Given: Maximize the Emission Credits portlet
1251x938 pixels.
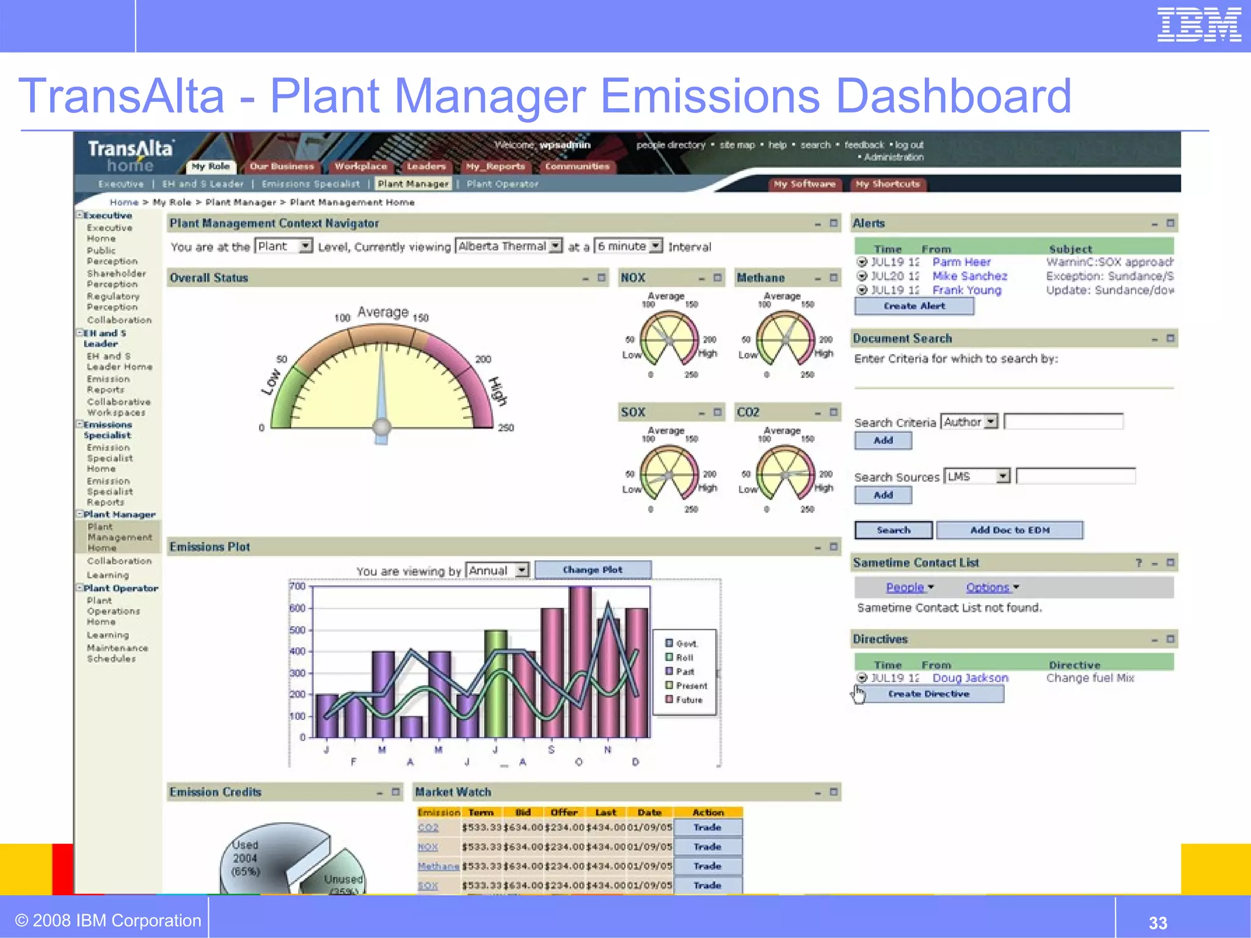Looking at the screenshot, I should point(396,792).
